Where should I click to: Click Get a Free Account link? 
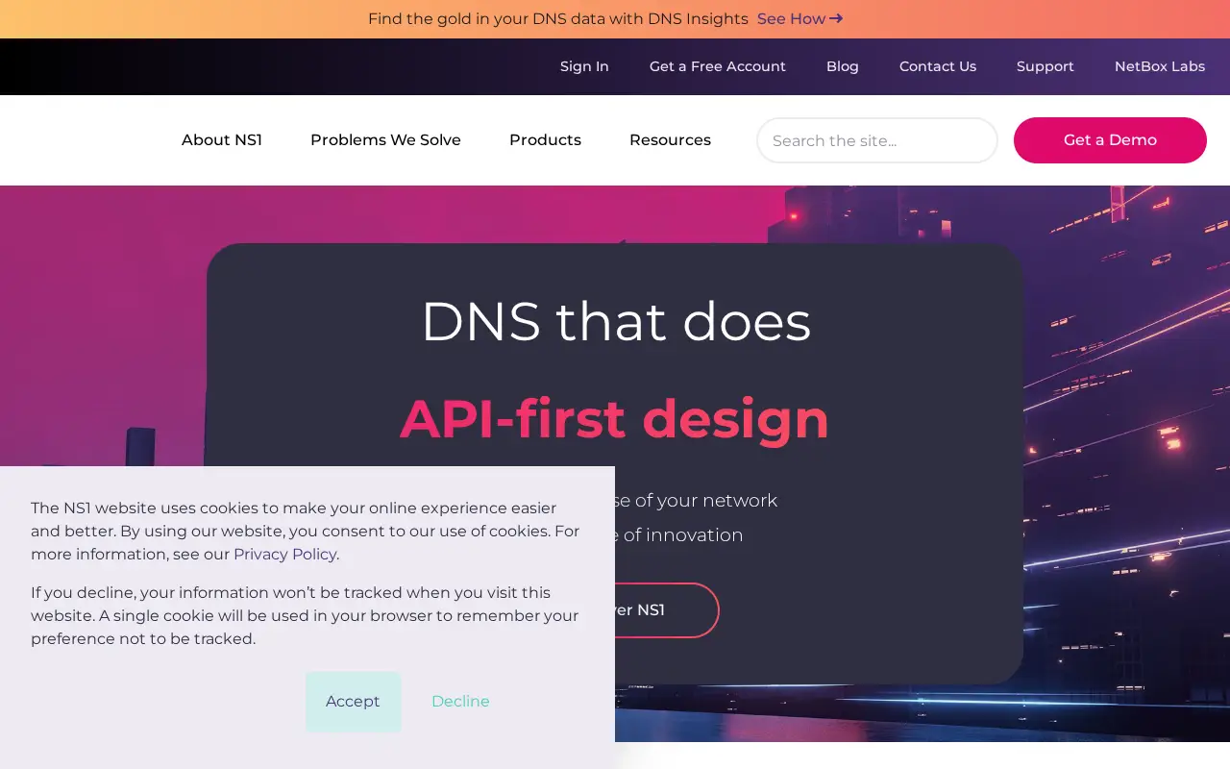[x=718, y=66]
